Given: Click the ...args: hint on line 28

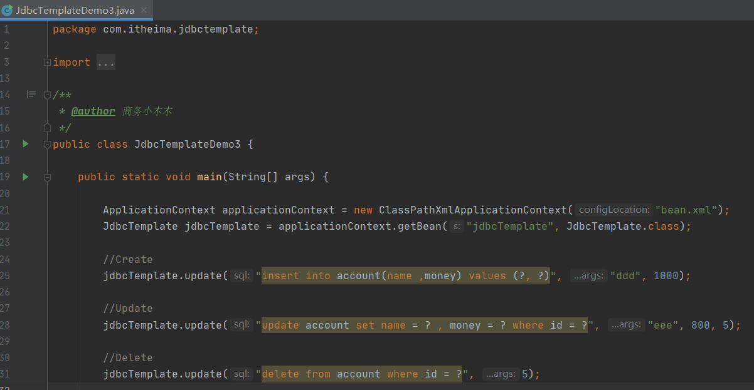Looking at the screenshot, I should [626, 325].
